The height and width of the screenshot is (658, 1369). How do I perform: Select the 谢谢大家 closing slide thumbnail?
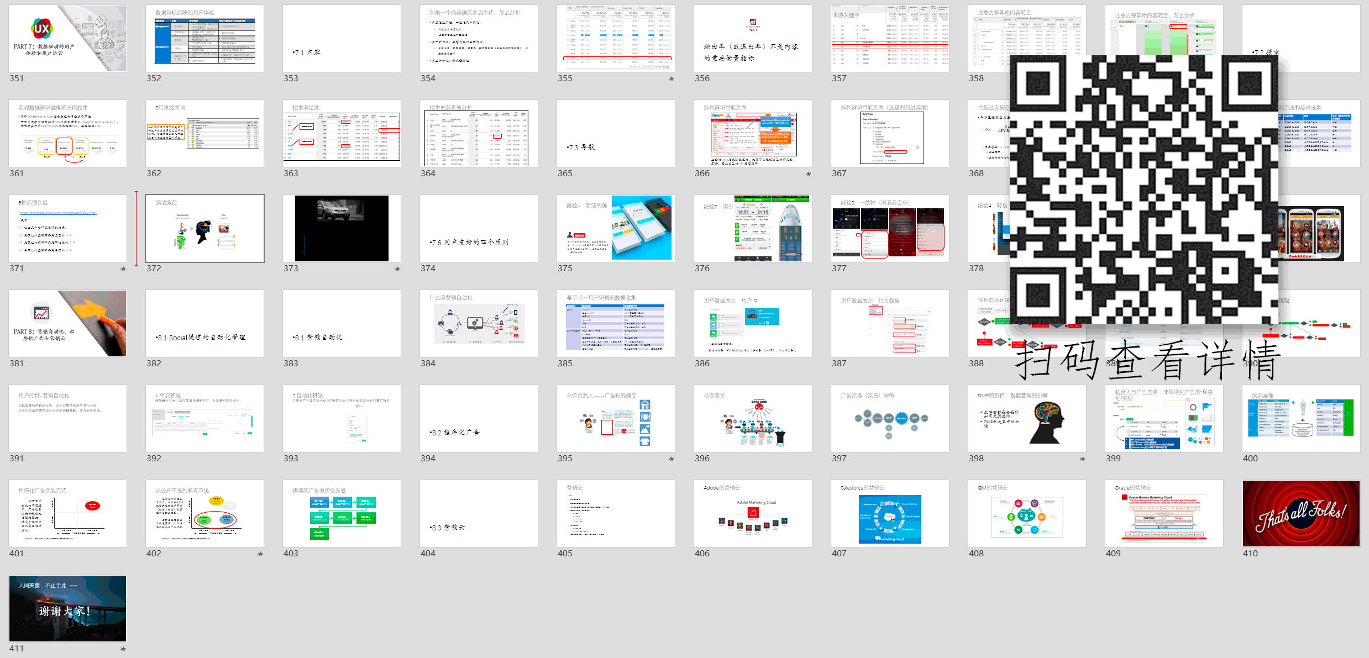67,608
